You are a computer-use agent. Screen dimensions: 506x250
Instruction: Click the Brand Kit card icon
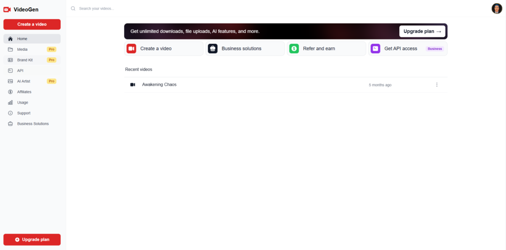click(x=10, y=60)
